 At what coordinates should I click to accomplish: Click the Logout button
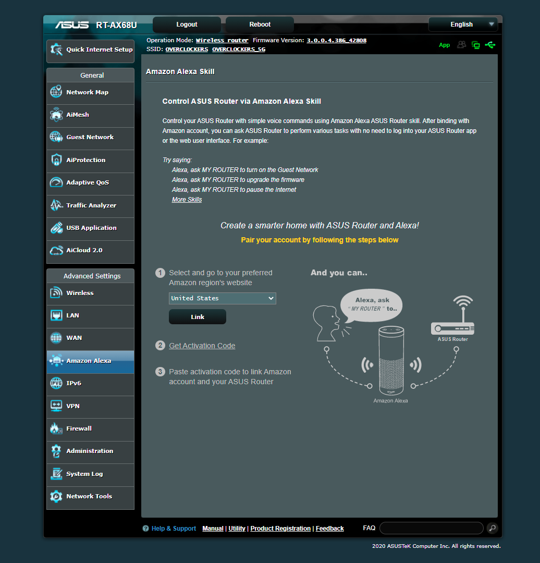[x=187, y=25]
